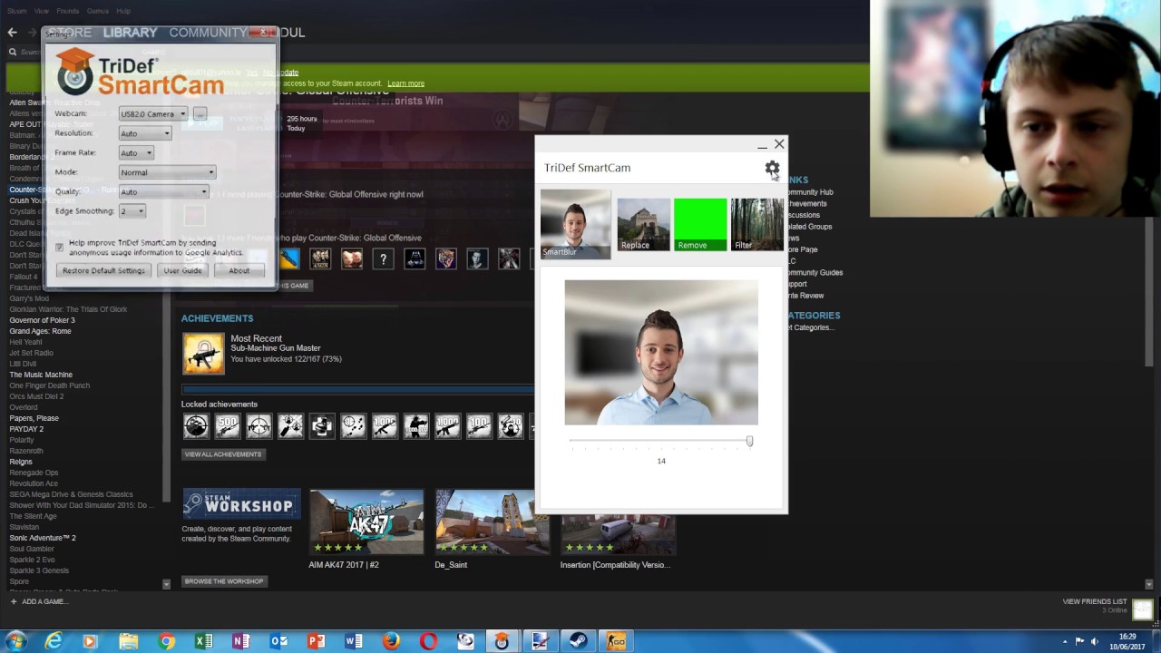Select the green Remove background mode
The image size is (1161, 653).
tap(700, 224)
